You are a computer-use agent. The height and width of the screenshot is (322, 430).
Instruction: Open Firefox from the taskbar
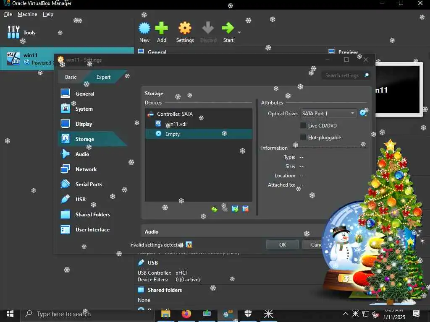tap(186, 314)
